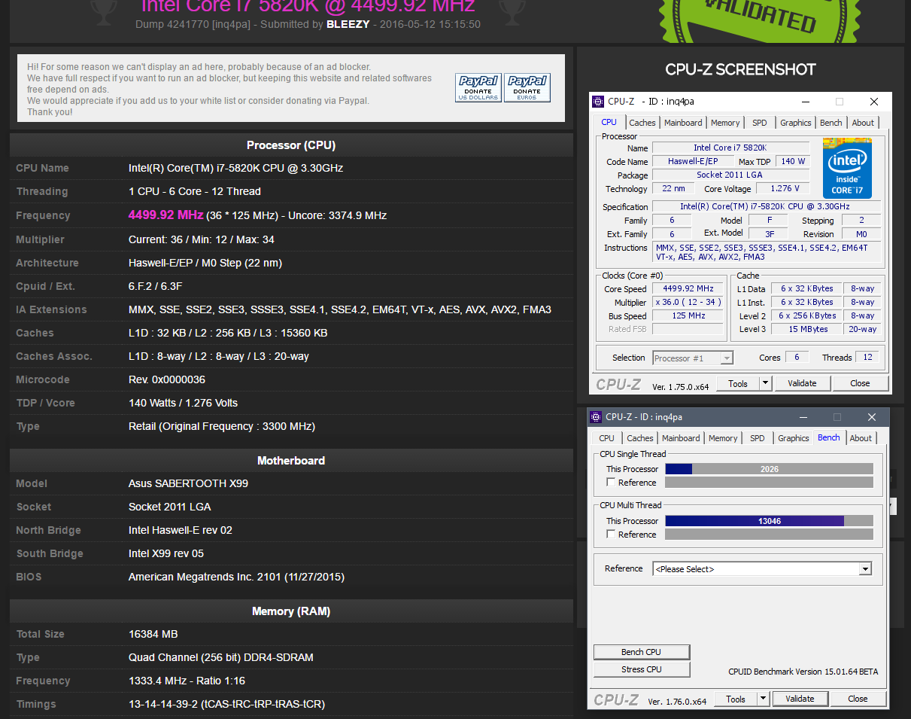Open submitter BLEEZY's profile link

click(x=348, y=24)
